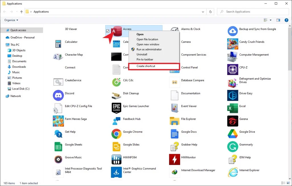Open Local Disk (C:) in navigation pane
This screenshot has height=186, width=292.
[21, 89]
